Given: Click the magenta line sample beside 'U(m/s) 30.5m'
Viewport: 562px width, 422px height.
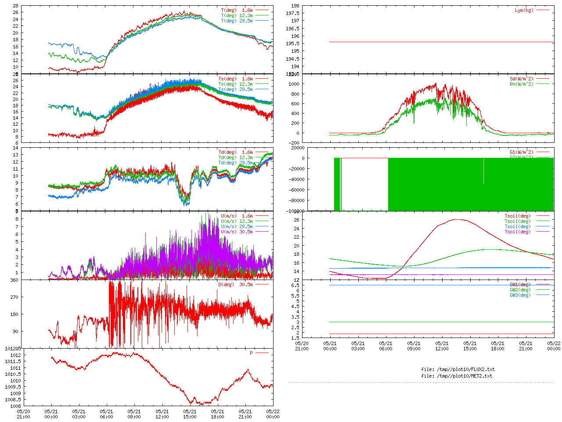Looking at the screenshot, I should 262,232.
